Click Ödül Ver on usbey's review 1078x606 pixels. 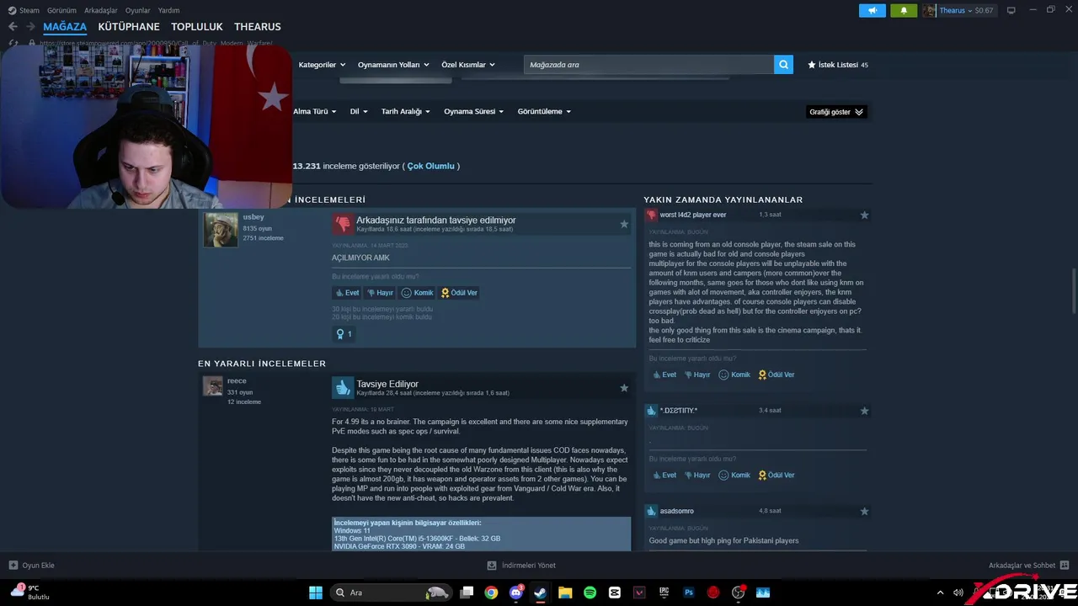(x=459, y=293)
